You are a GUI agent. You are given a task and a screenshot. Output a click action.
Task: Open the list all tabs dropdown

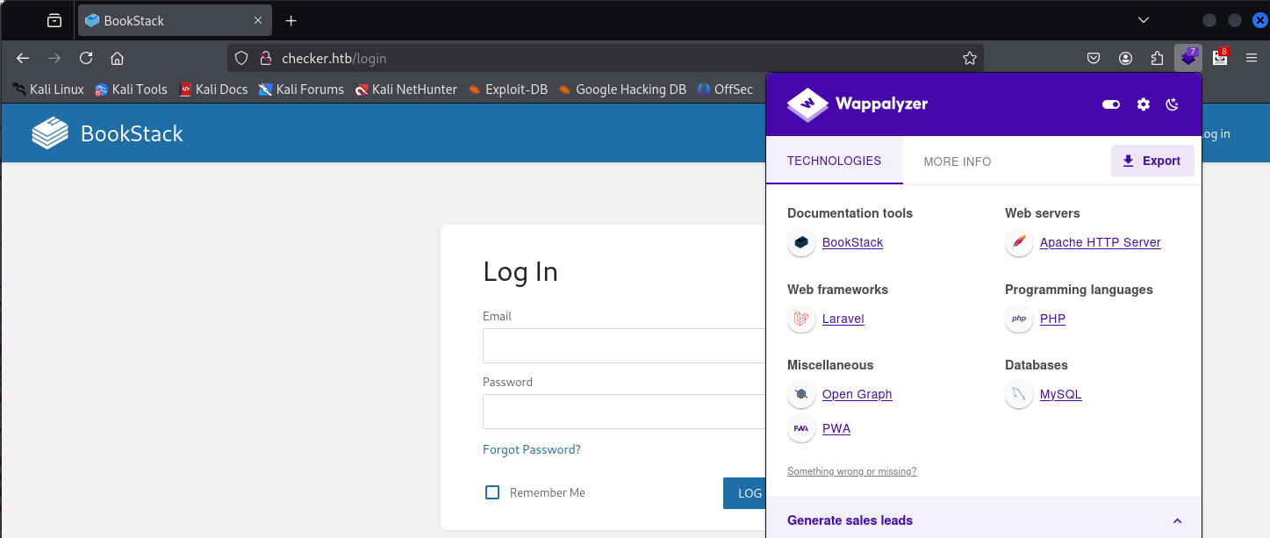click(x=1143, y=20)
